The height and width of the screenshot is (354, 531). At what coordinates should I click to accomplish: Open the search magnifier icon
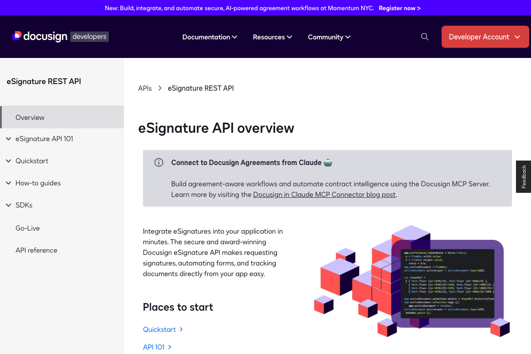[x=425, y=37]
